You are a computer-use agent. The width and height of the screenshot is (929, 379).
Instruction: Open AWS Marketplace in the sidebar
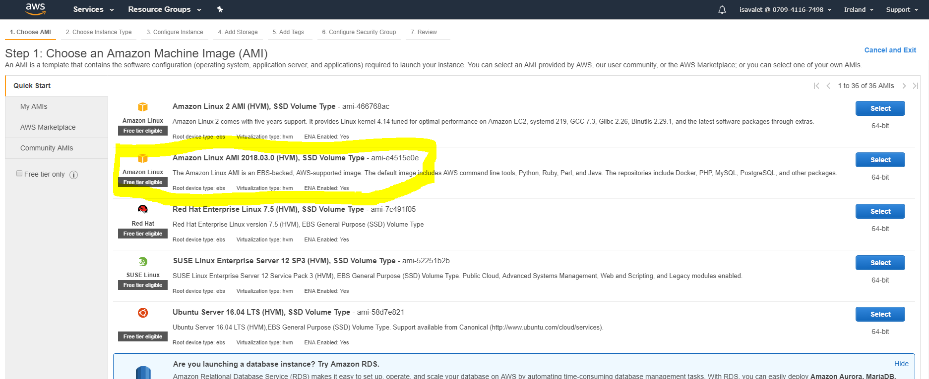click(57, 127)
